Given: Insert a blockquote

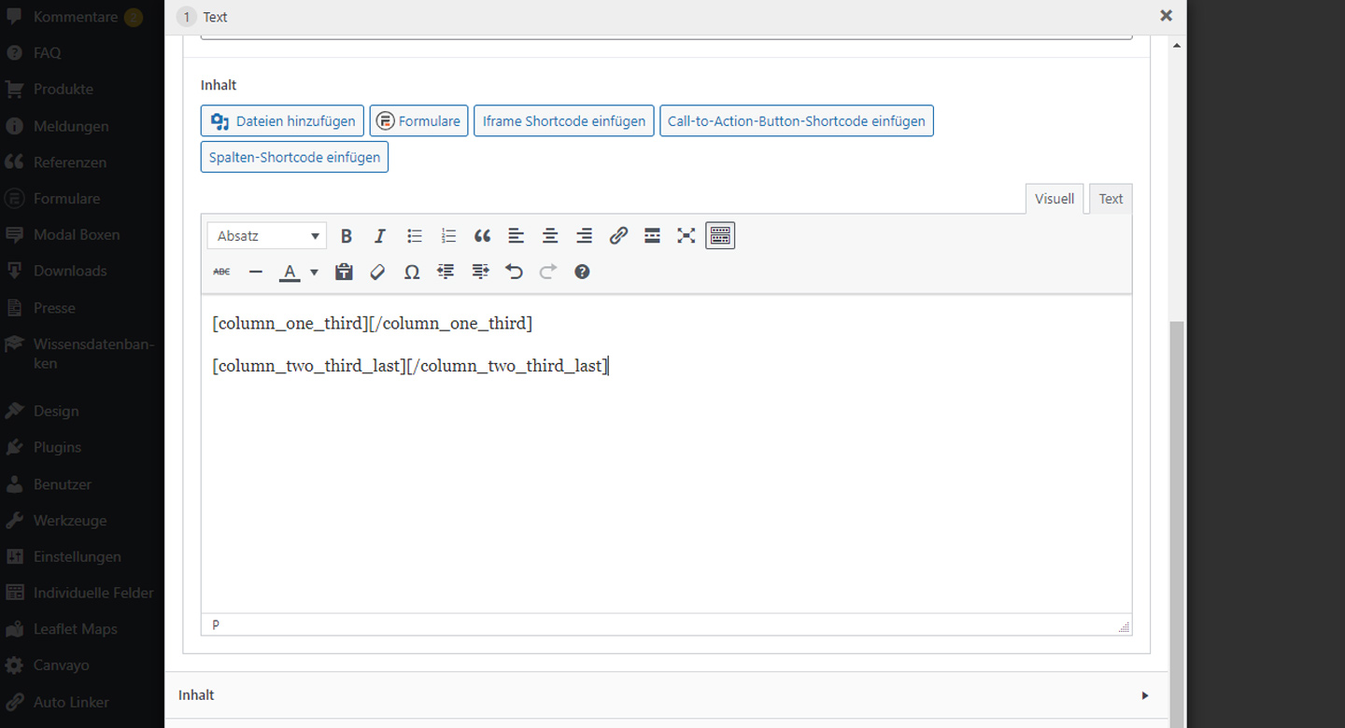Looking at the screenshot, I should coord(482,236).
